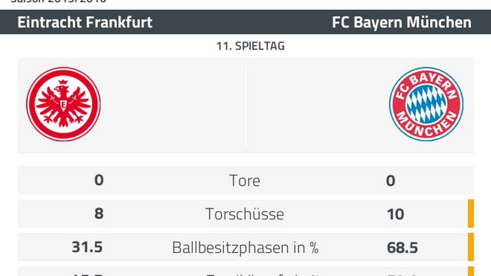Click Frankfurt's possession value 31.5

pos(87,247)
